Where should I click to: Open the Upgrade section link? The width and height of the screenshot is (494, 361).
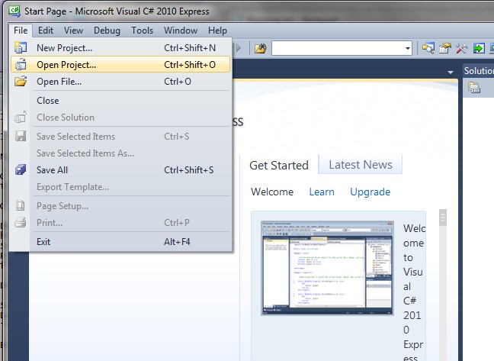[x=370, y=192]
